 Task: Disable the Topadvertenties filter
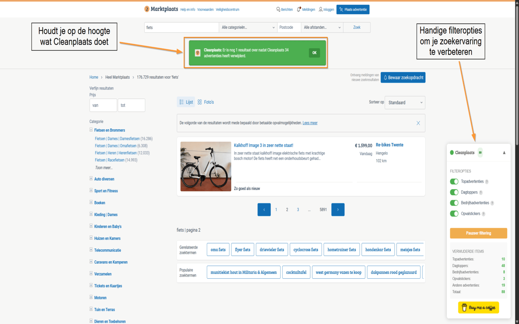pos(454,181)
